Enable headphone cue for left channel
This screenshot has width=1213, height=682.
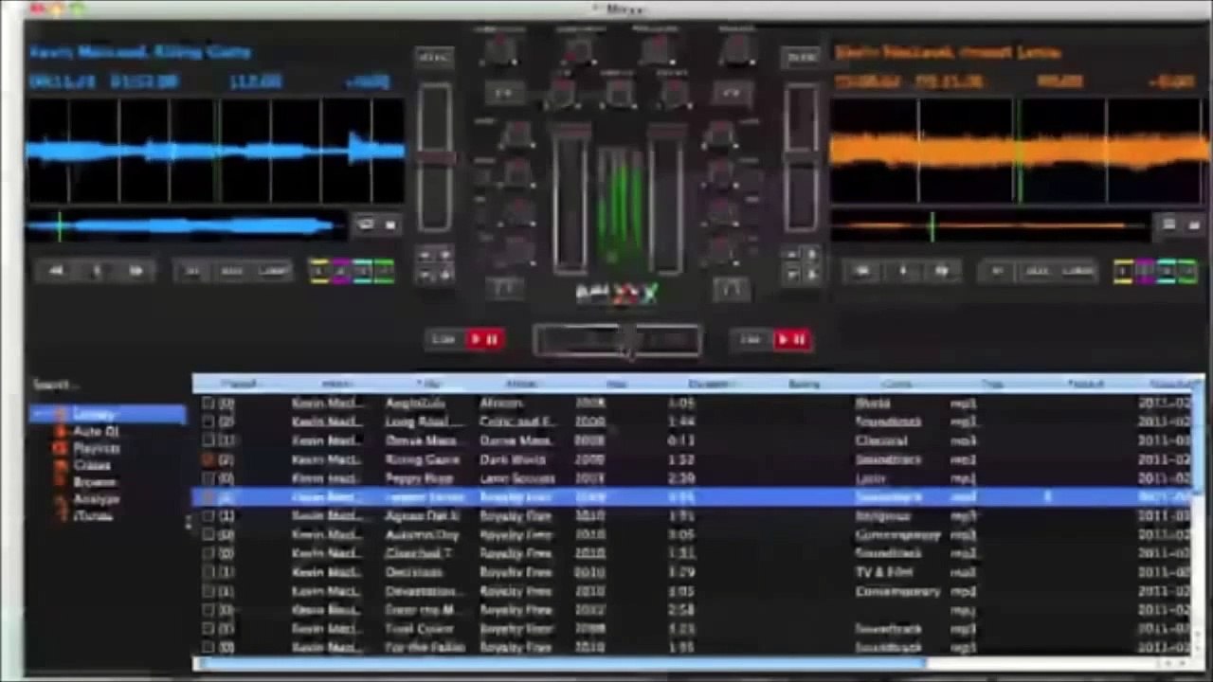coord(507,286)
